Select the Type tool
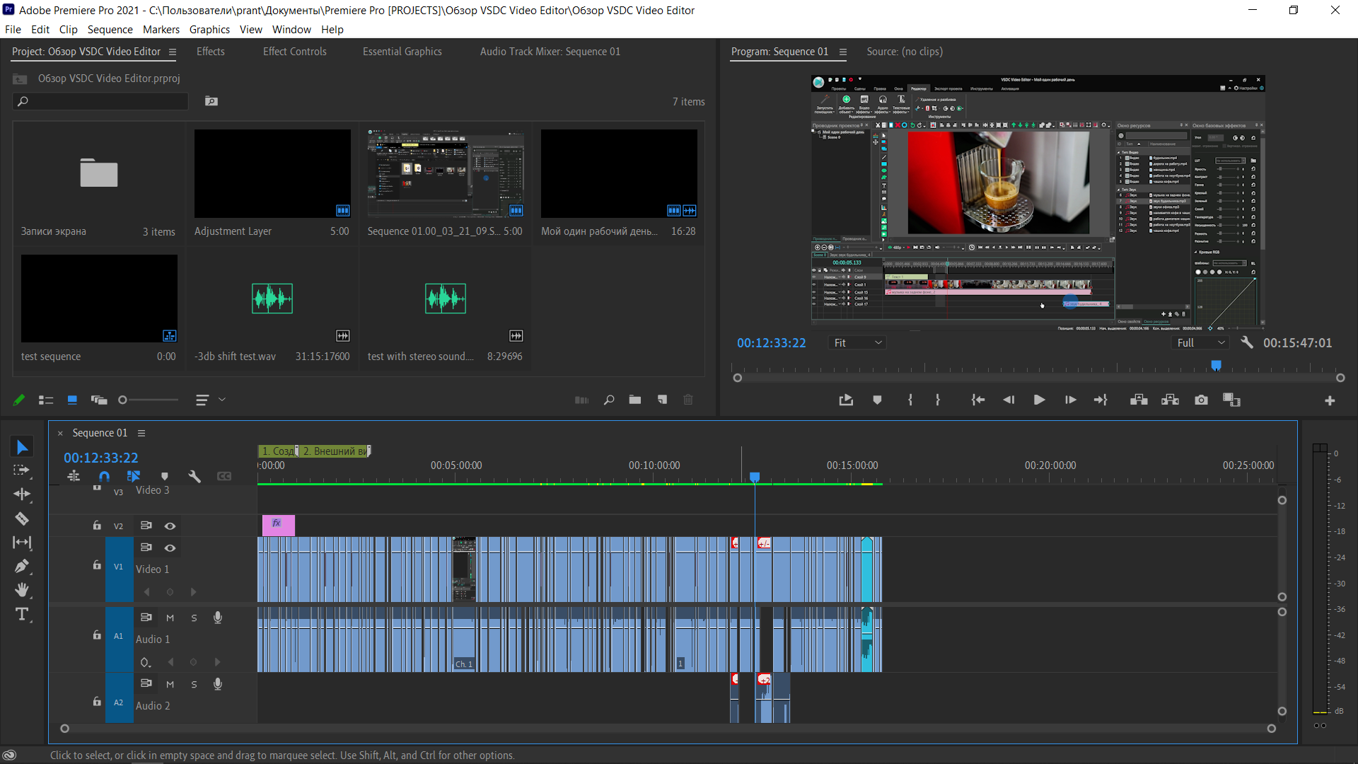1358x764 pixels. pyautogui.click(x=22, y=614)
